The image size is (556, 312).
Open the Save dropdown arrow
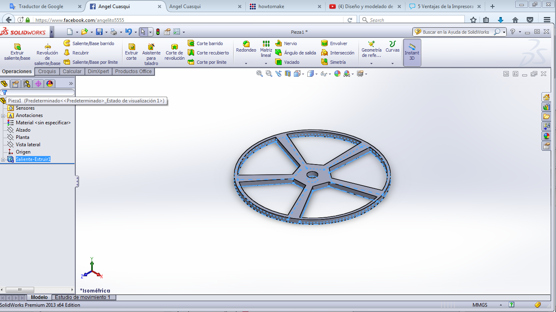point(106,32)
